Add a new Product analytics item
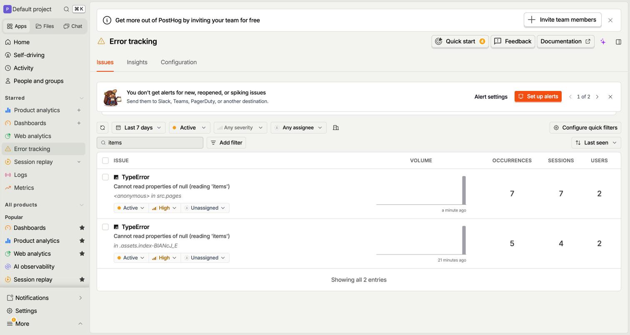This screenshot has width=630, height=335. [x=79, y=110]
